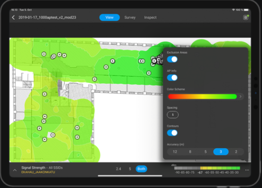Set Accuracy to 2 meters
Viewport: 262px width, 188px height.
(236, 152)
